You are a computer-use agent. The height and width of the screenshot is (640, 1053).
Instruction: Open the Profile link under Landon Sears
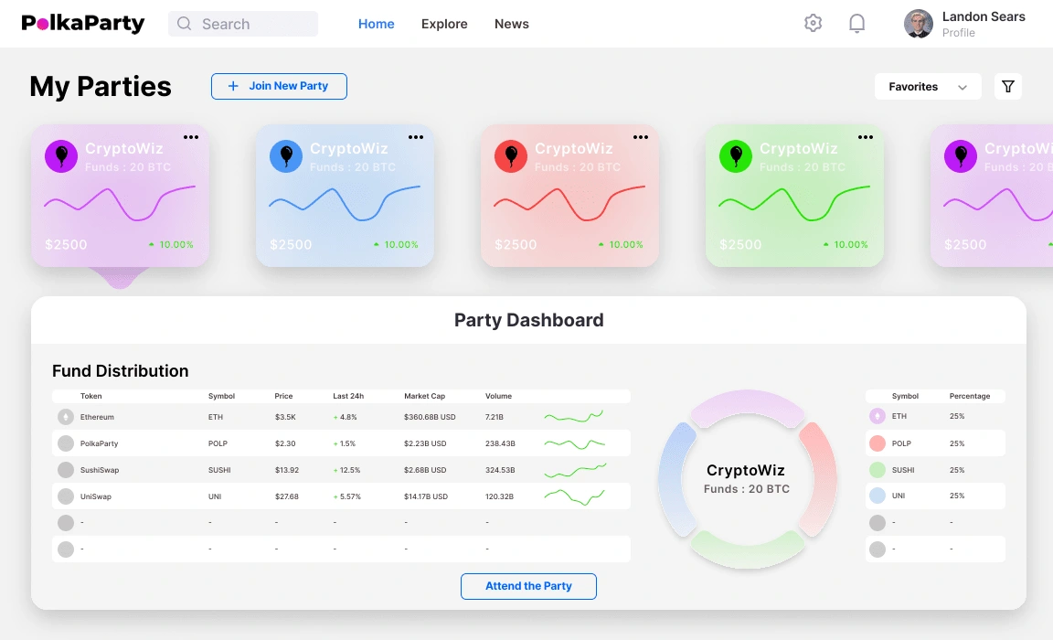tap(958, 33)
